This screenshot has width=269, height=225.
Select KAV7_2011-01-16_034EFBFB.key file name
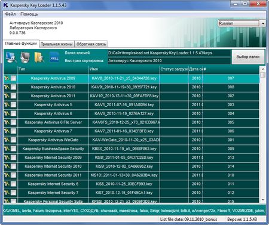tap(124, 131)
